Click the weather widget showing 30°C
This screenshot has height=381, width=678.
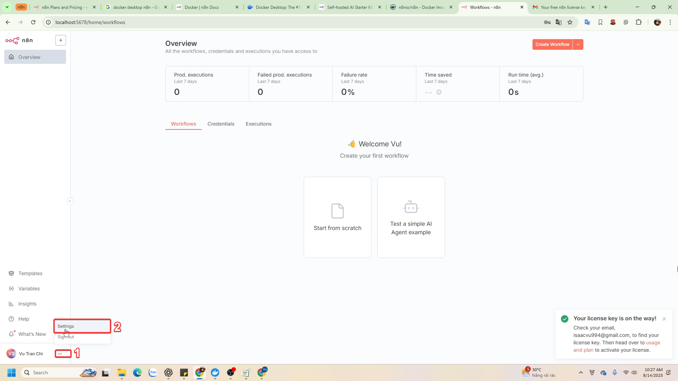(x=539, y=373)
